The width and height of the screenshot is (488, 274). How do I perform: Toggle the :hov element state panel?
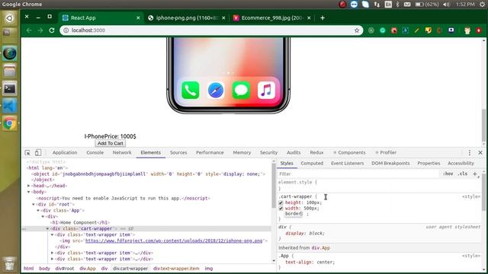(x=448, y=174)
